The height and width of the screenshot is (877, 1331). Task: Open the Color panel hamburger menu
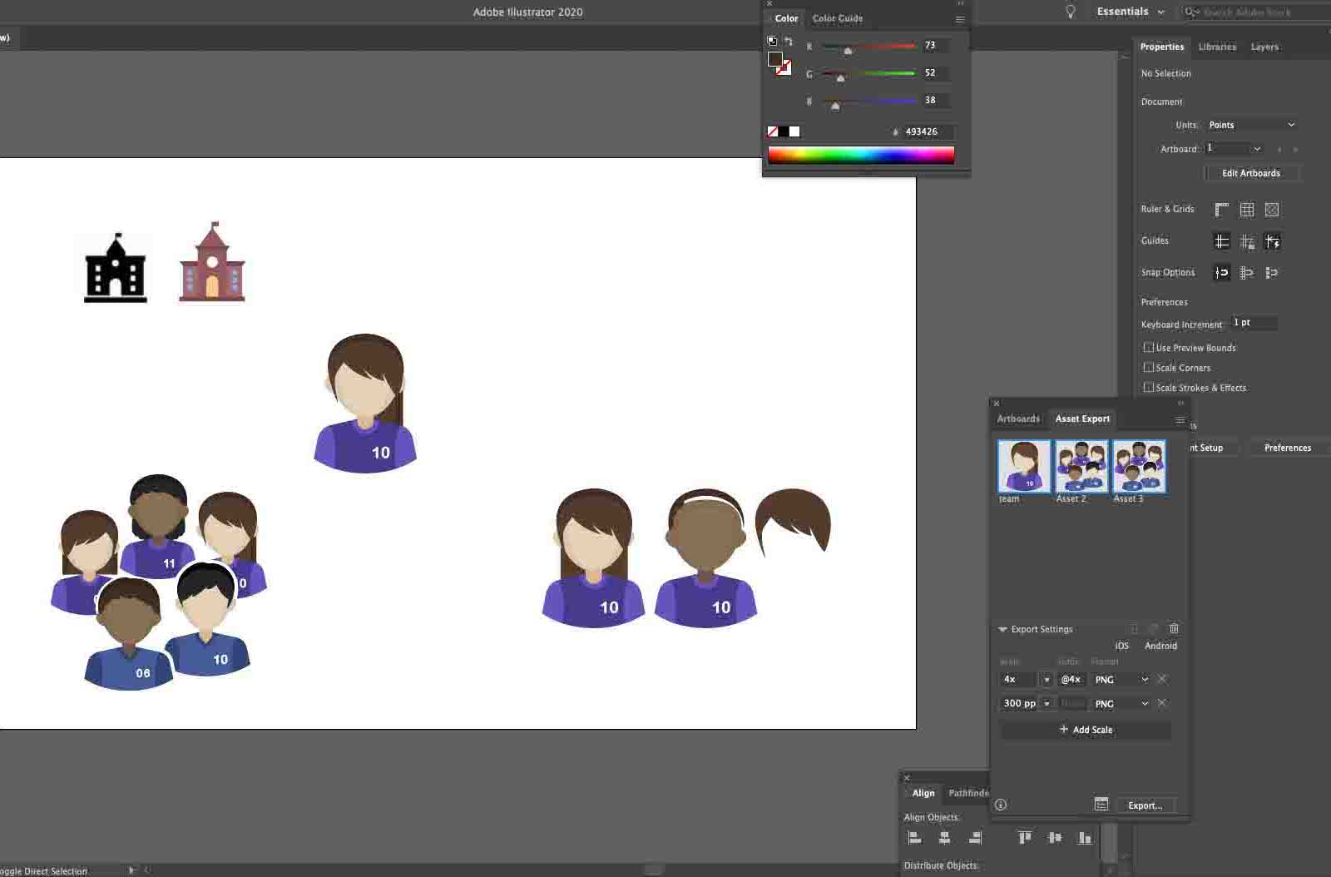pos(959,19)
